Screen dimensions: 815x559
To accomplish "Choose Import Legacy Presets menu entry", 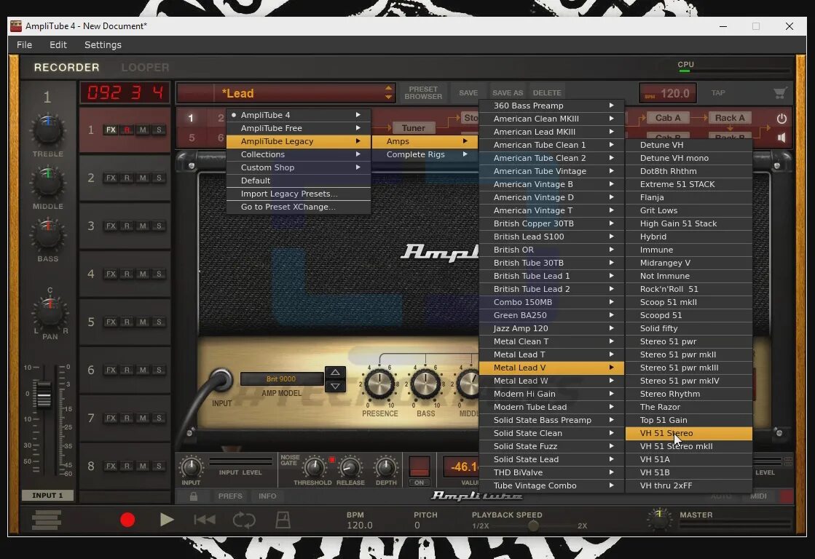I will click(x=299, y=194).
